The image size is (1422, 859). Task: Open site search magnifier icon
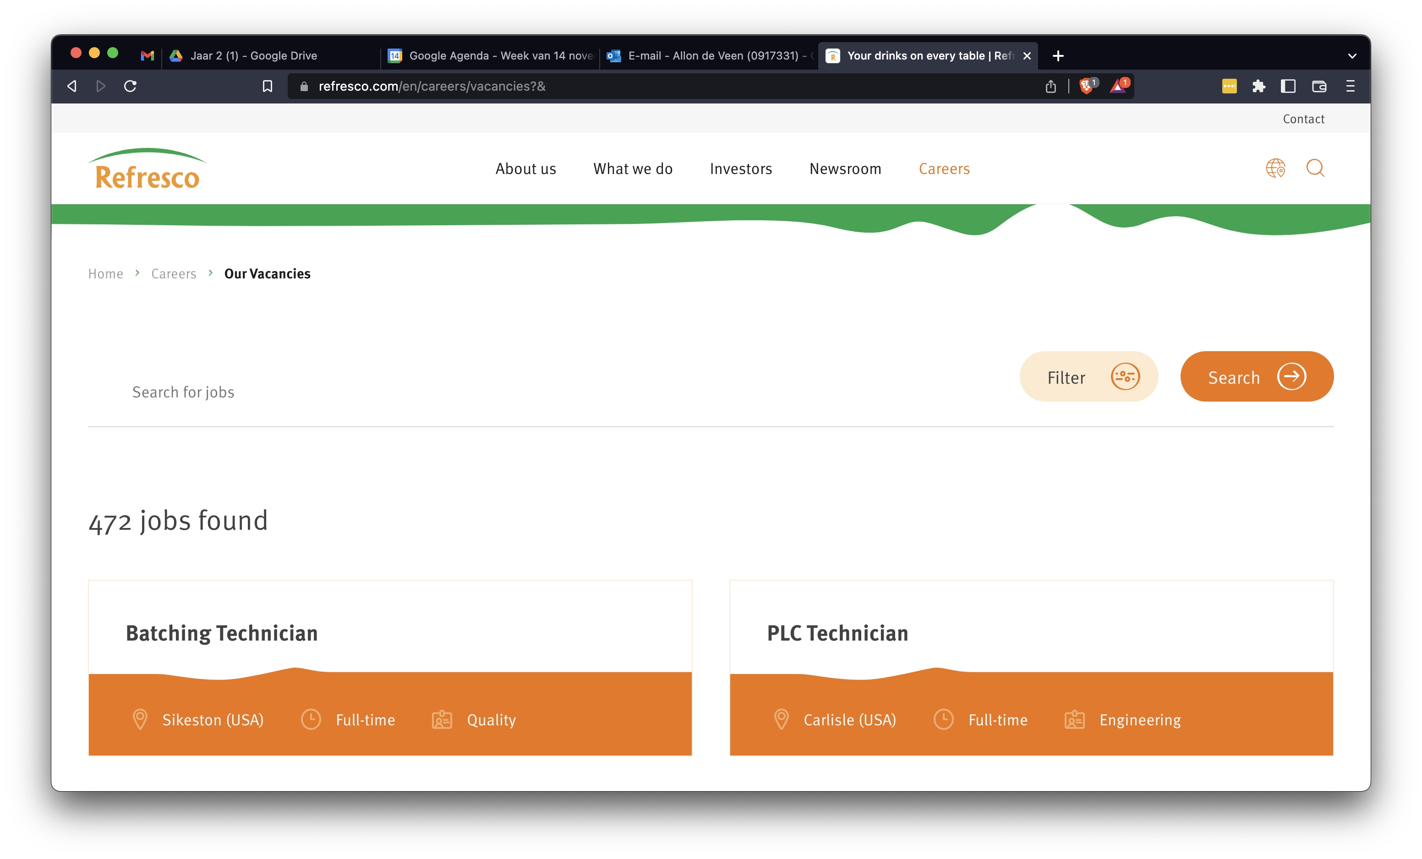pyautogui.click(x=1315, y=168)
